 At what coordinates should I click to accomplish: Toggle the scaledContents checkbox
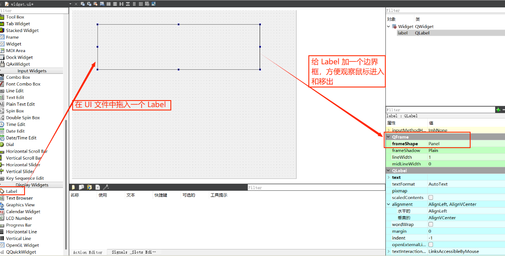coord(430,197)
